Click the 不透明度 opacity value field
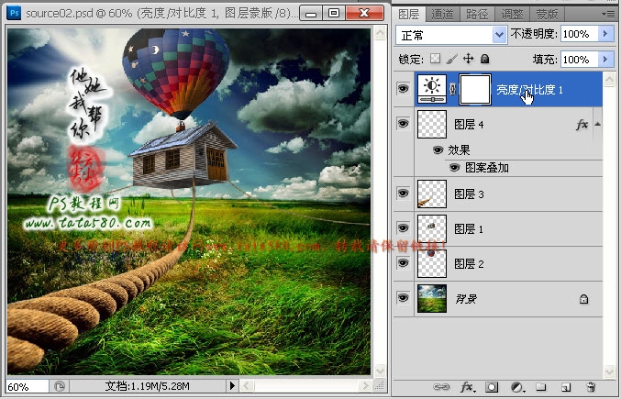This screenshot has width=621, height=399. 579,34
